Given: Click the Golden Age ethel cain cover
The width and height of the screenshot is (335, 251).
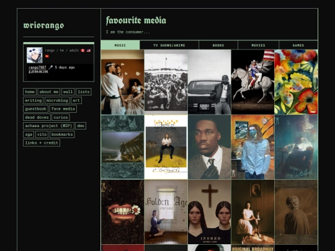Looking at the screenshot, I should 166,212.
